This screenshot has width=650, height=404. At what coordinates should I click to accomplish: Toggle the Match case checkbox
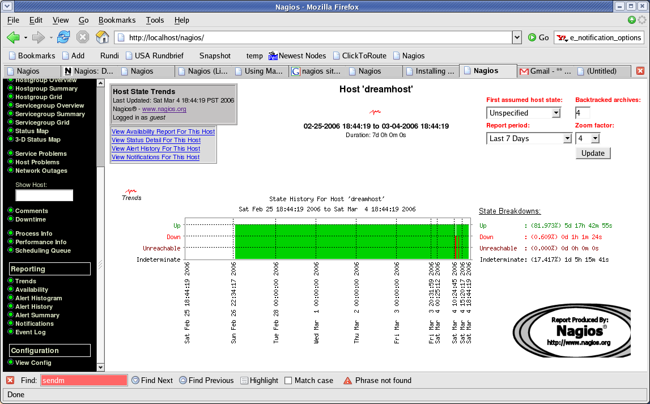click(288, 380)
